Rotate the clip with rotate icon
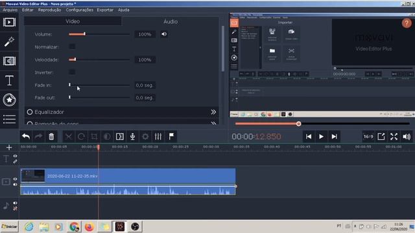Viewport: 415px width, 233px height. point(81,137)
